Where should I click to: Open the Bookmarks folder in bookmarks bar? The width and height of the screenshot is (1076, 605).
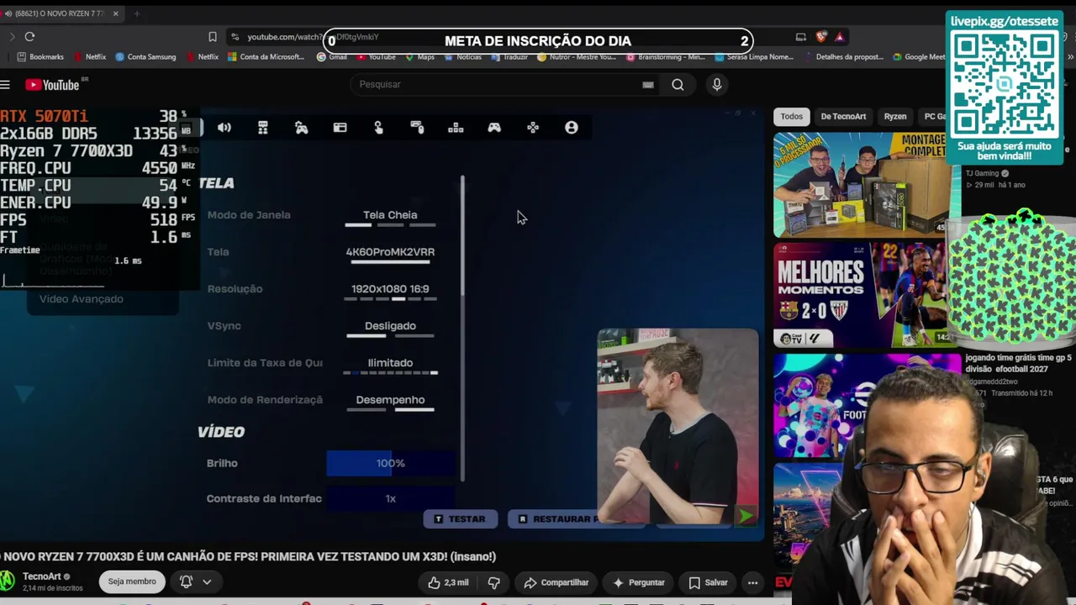click(40, 57)
